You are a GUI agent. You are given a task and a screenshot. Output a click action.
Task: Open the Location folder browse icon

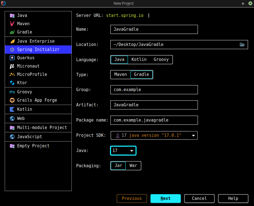242,45
